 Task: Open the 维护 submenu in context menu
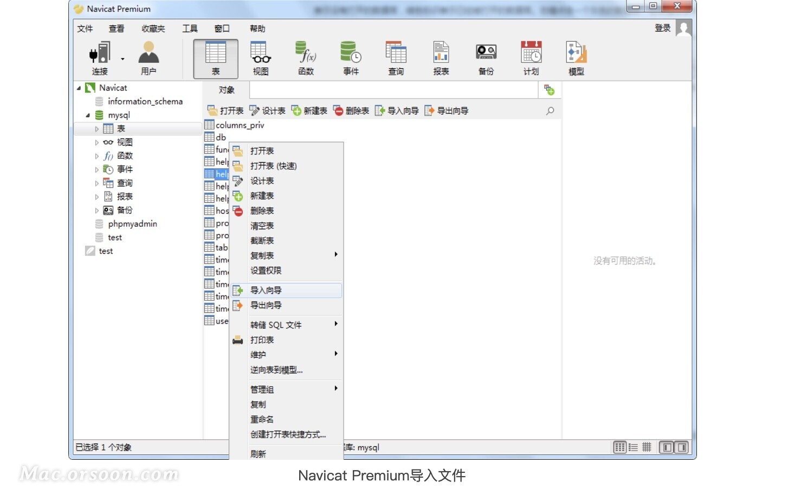(x=287, y=355)
